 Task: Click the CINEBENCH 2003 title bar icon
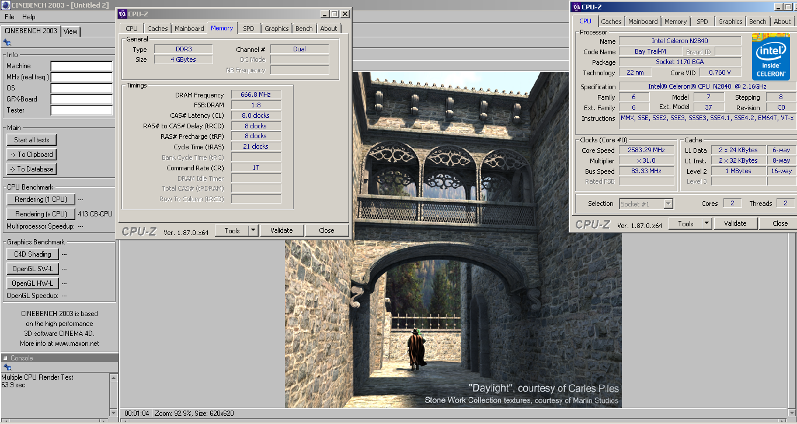pos(6,5)
